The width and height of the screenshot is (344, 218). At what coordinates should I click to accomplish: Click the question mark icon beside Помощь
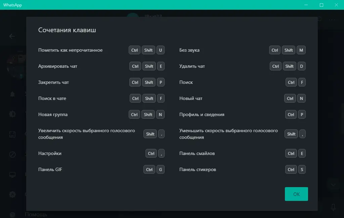coord(12,214)
